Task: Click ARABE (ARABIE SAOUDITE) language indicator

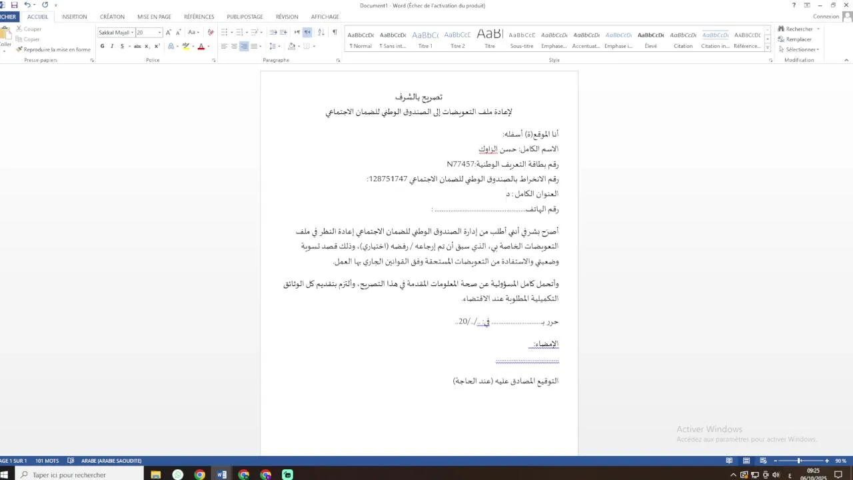Action: [x=111, y=461]
